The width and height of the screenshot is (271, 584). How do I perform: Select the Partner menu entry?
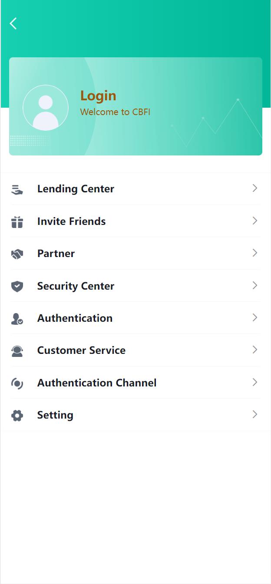(x=56, y=254)
